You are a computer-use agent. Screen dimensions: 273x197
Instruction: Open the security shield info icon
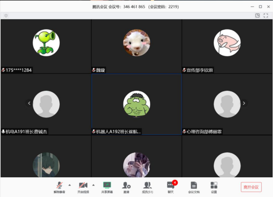[6, 16]
